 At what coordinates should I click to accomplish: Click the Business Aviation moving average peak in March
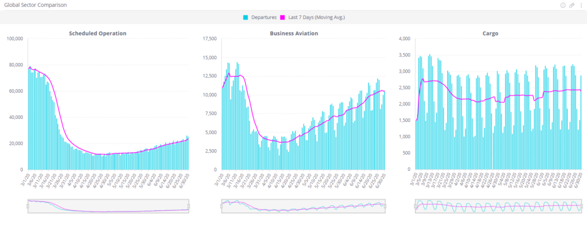point(229,73)
